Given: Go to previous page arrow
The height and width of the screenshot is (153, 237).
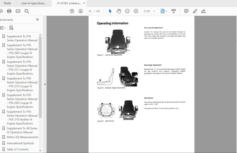Looking at the screenshot, I should pos(72,11).
